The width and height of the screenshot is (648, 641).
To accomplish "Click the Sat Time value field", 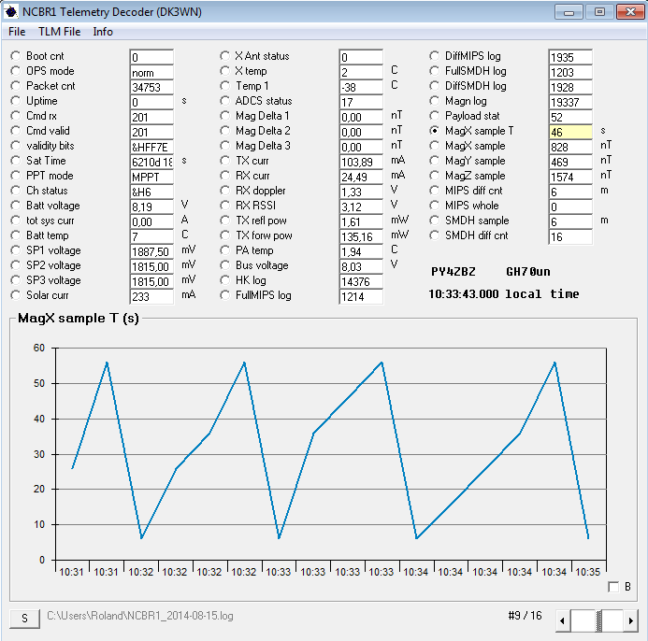I will pos(151,162).
